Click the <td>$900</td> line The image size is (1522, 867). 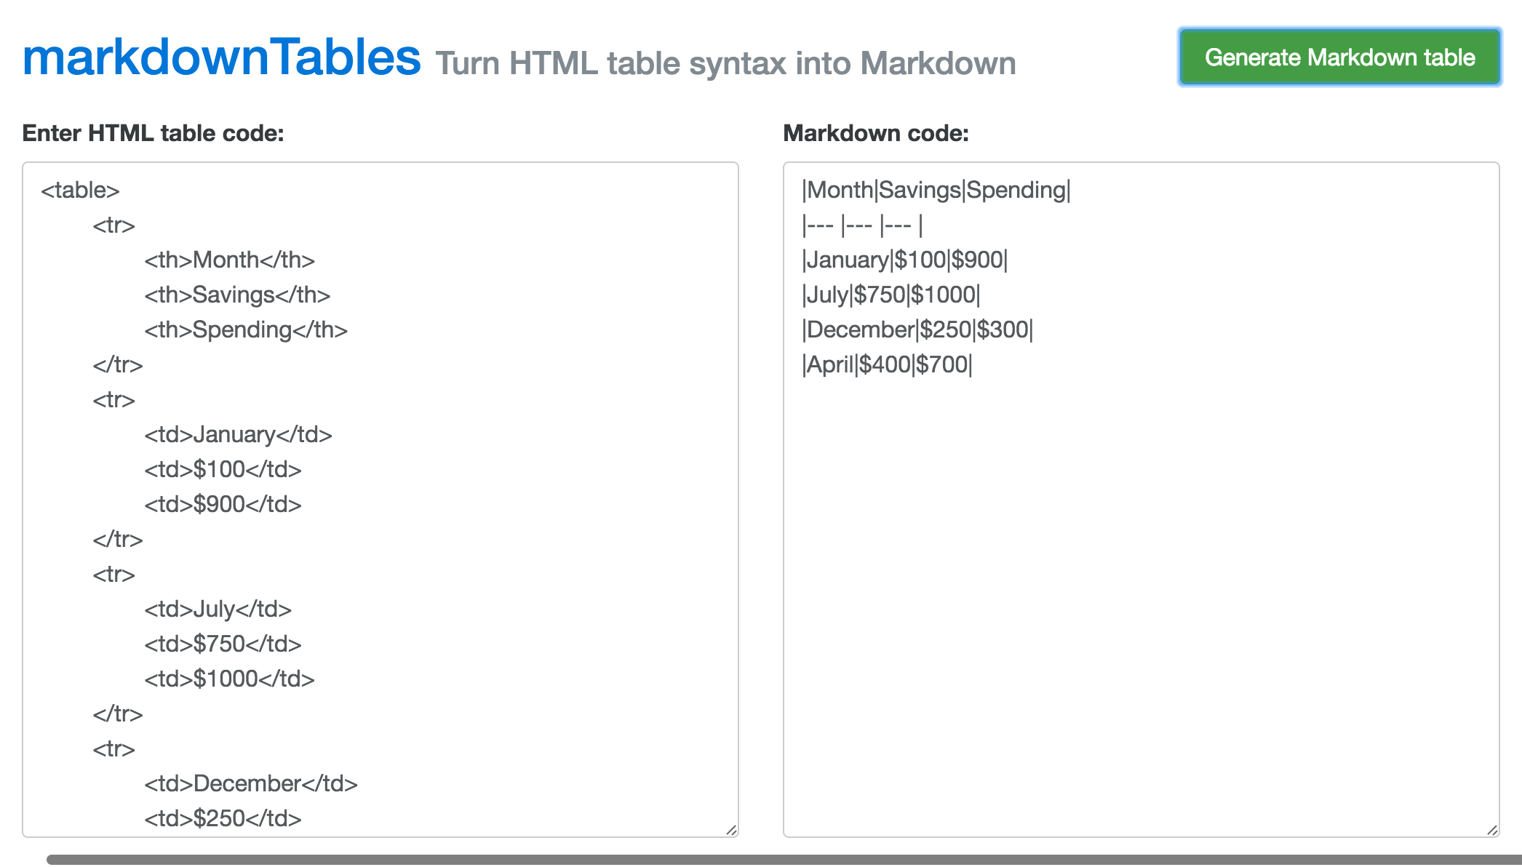223,505
